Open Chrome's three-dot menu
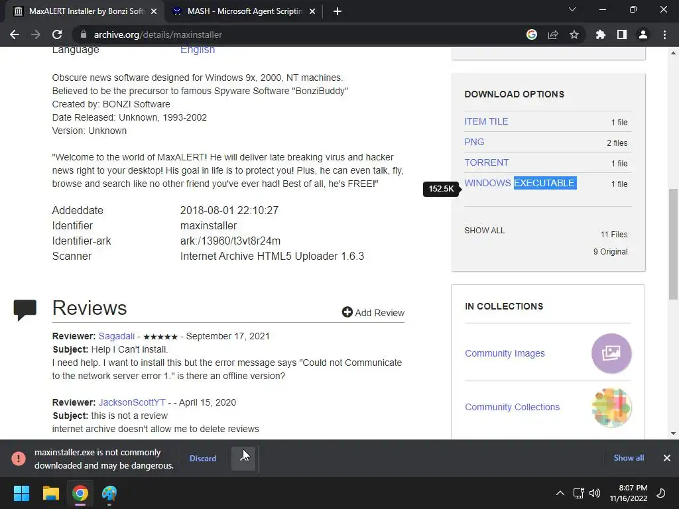This screenshot has height=509, width=679. coord(664,34)
